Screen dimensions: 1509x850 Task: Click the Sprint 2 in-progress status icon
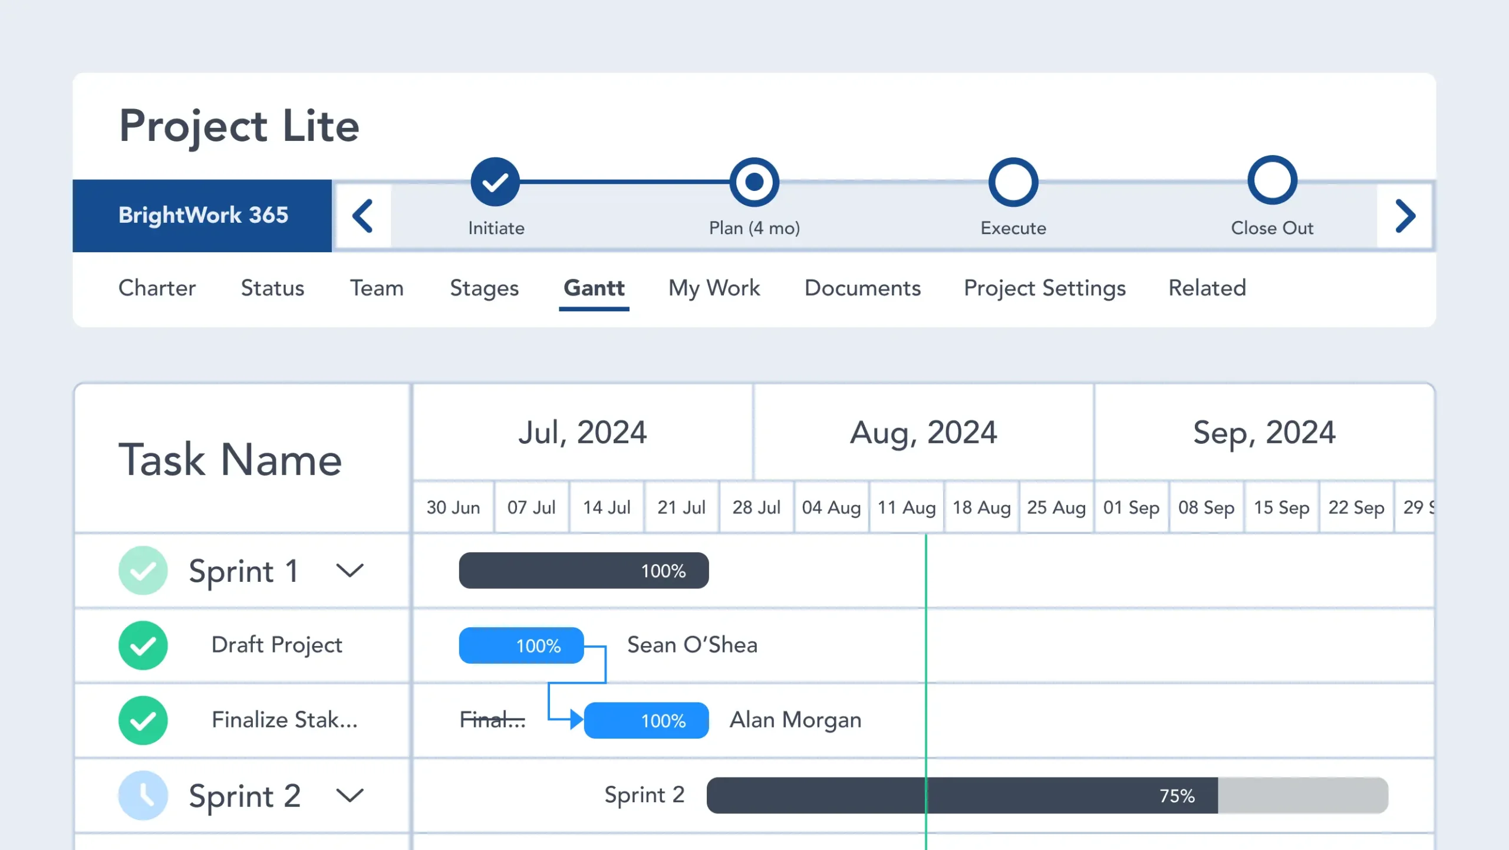click(143, 794)
